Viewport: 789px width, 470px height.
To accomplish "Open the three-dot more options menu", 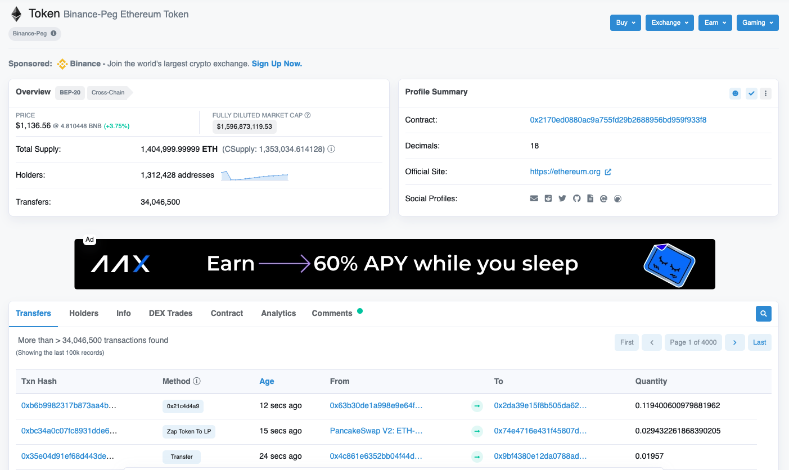I will (765, 94).
